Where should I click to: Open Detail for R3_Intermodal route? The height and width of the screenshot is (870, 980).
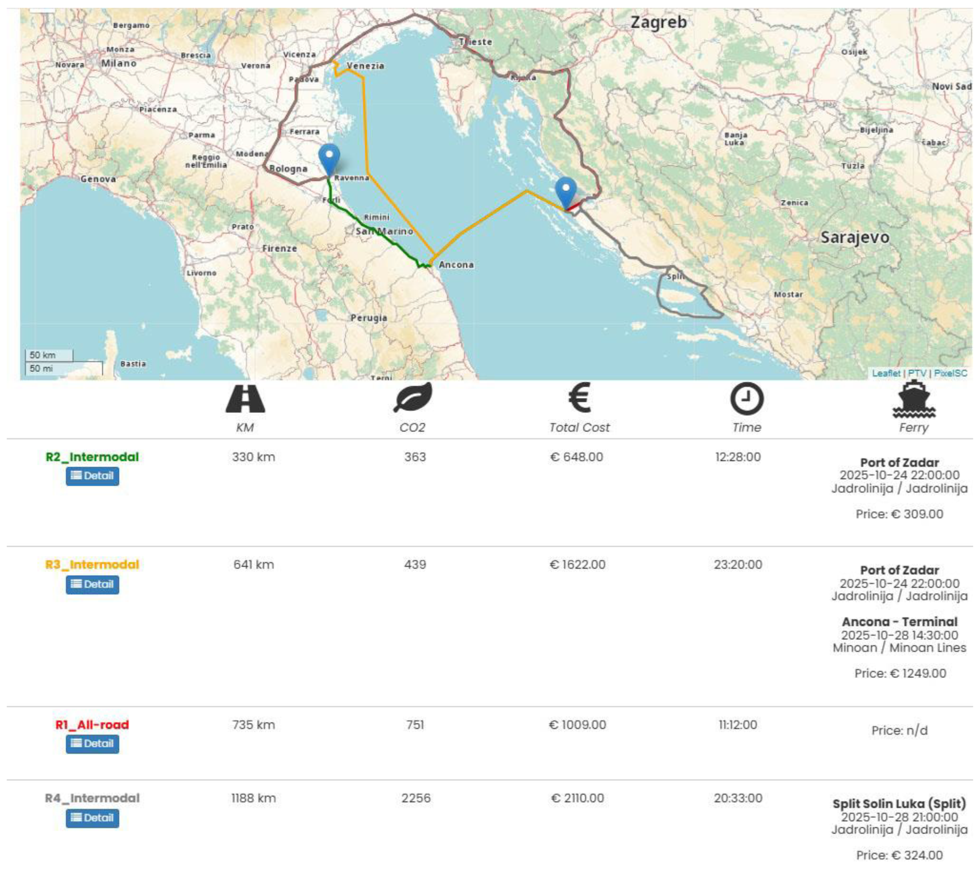[x=92, y=584]
